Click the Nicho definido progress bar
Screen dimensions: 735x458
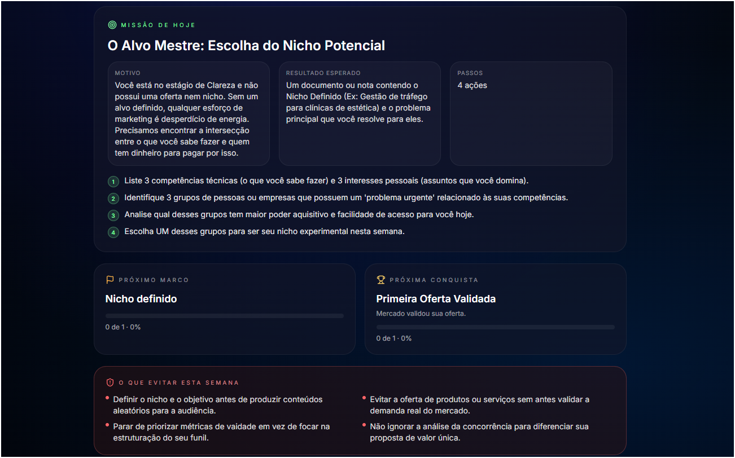pyautogui.click(x=225, y=316)
